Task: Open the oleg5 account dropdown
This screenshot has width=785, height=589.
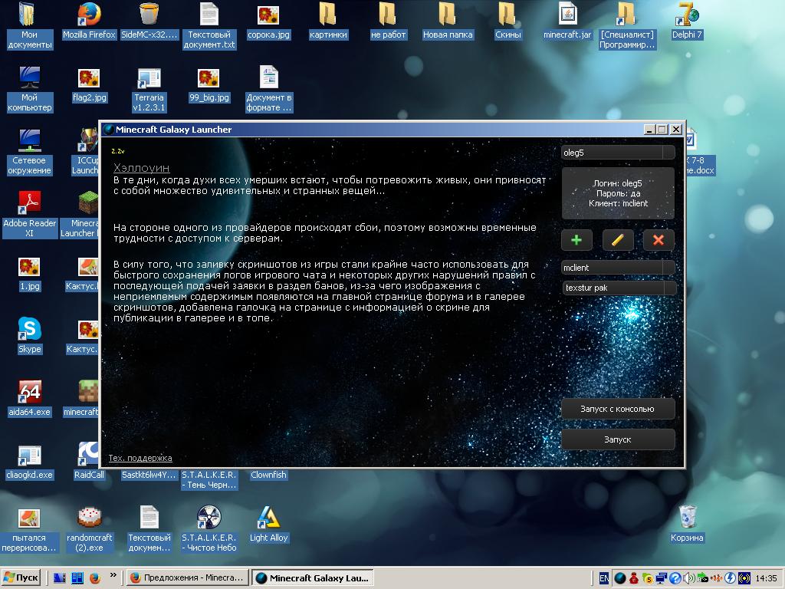Action: pyautogui.click(x=618, y=153)
